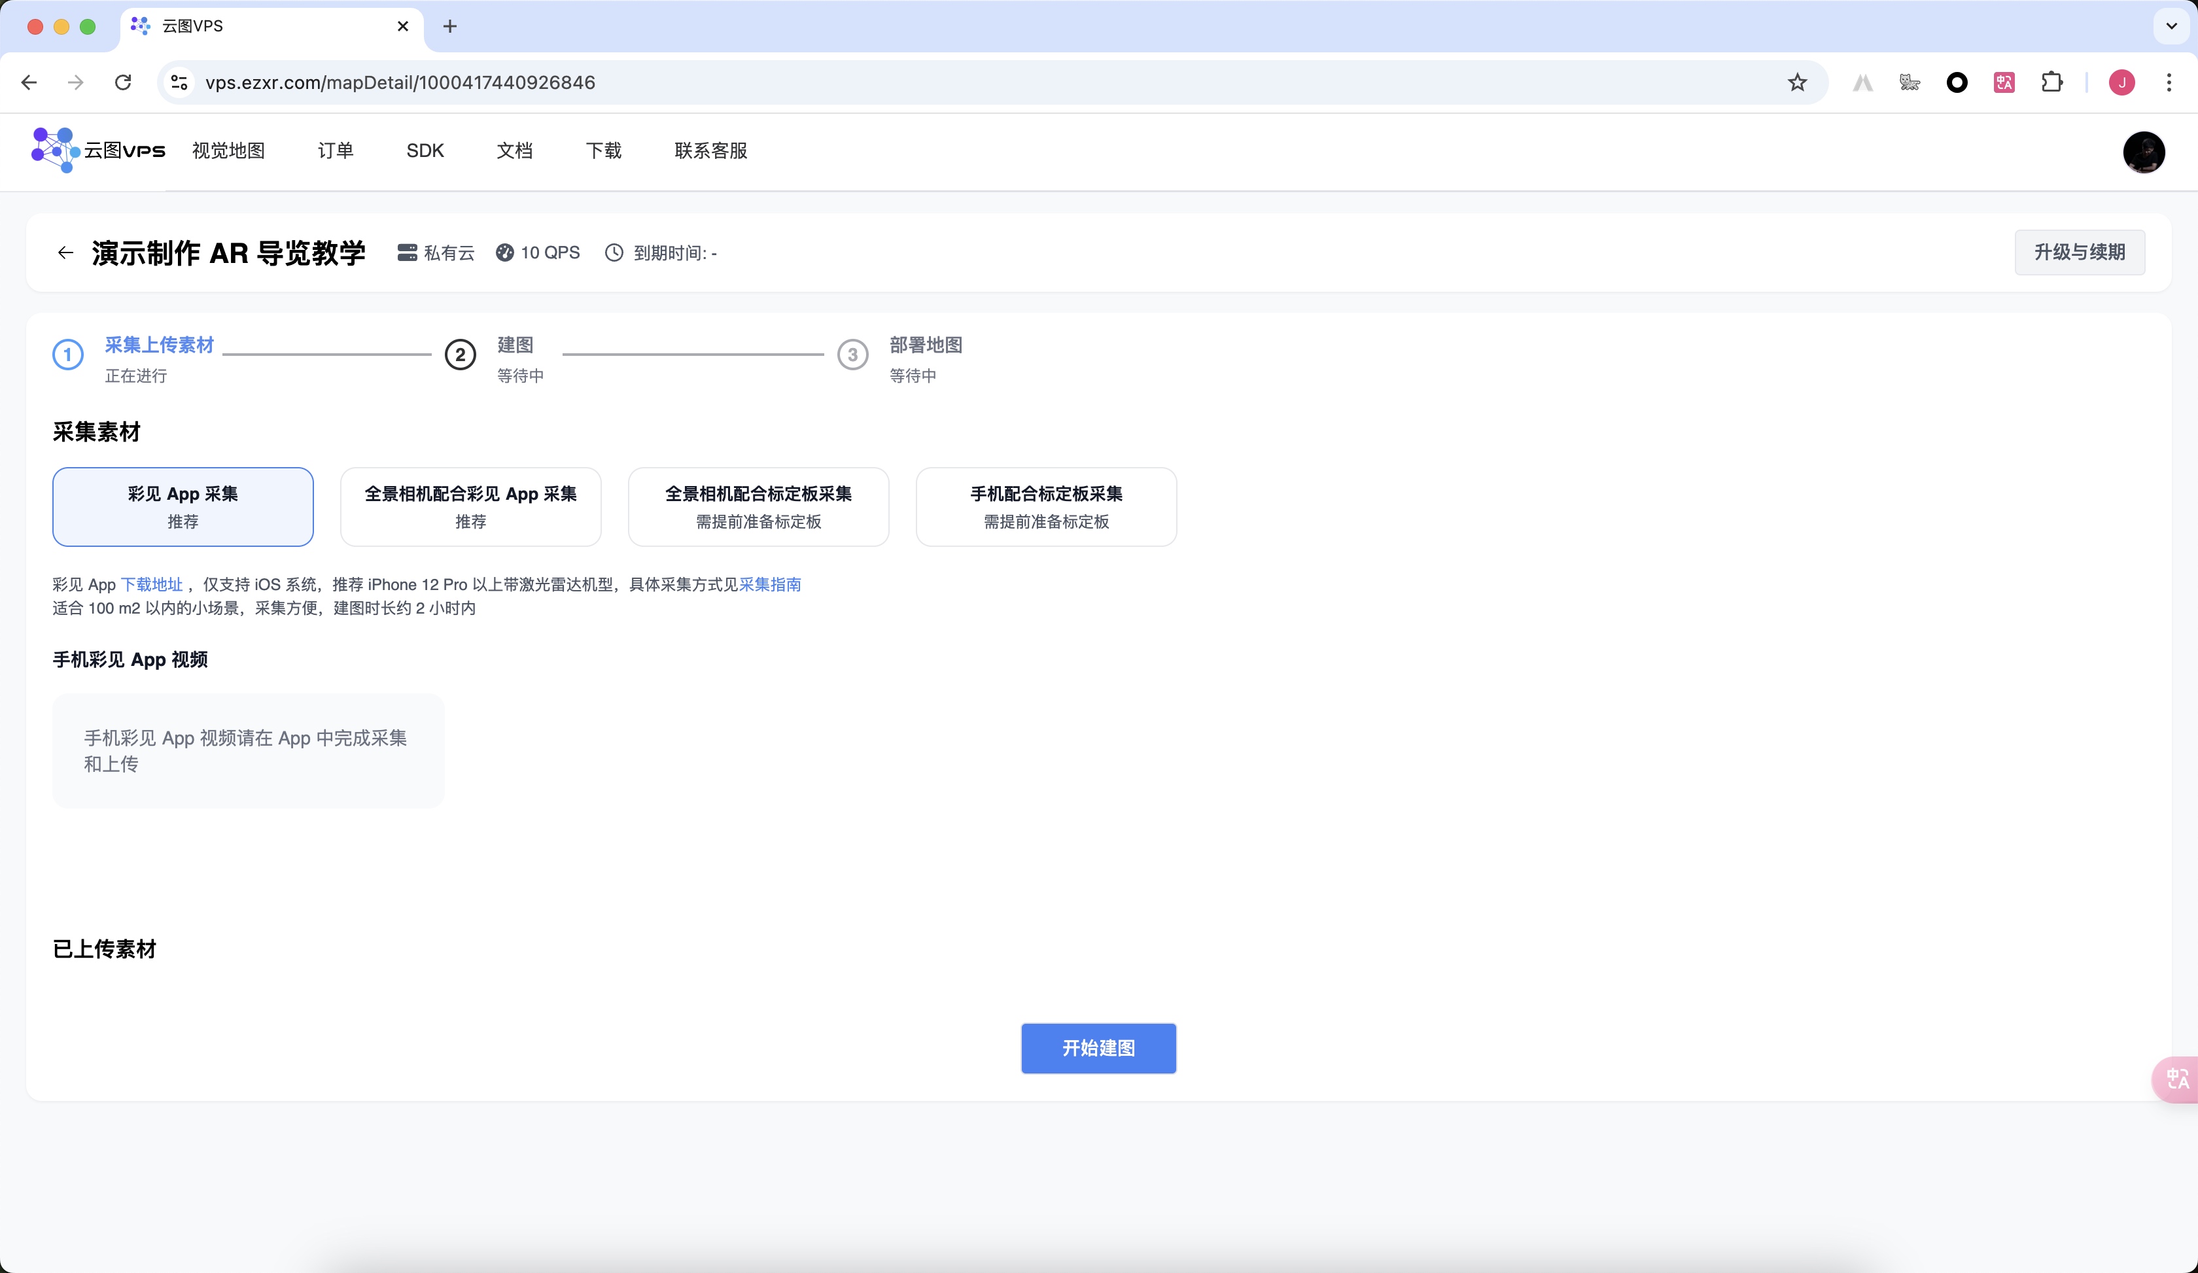Open the browser extensions puzzle icon
Image resolution: width=2198 pixels, height=1273 pixels.
(x=2051, y=83)
